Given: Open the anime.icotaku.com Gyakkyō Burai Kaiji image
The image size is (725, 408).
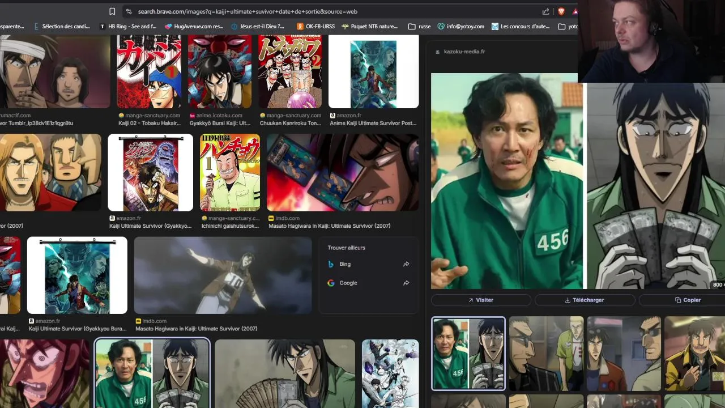Looking at the screenshot, I should point(219,71).
